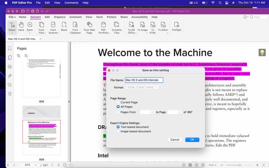Go to the previous page arrow
Screen dimensions: 269x168
14,165
